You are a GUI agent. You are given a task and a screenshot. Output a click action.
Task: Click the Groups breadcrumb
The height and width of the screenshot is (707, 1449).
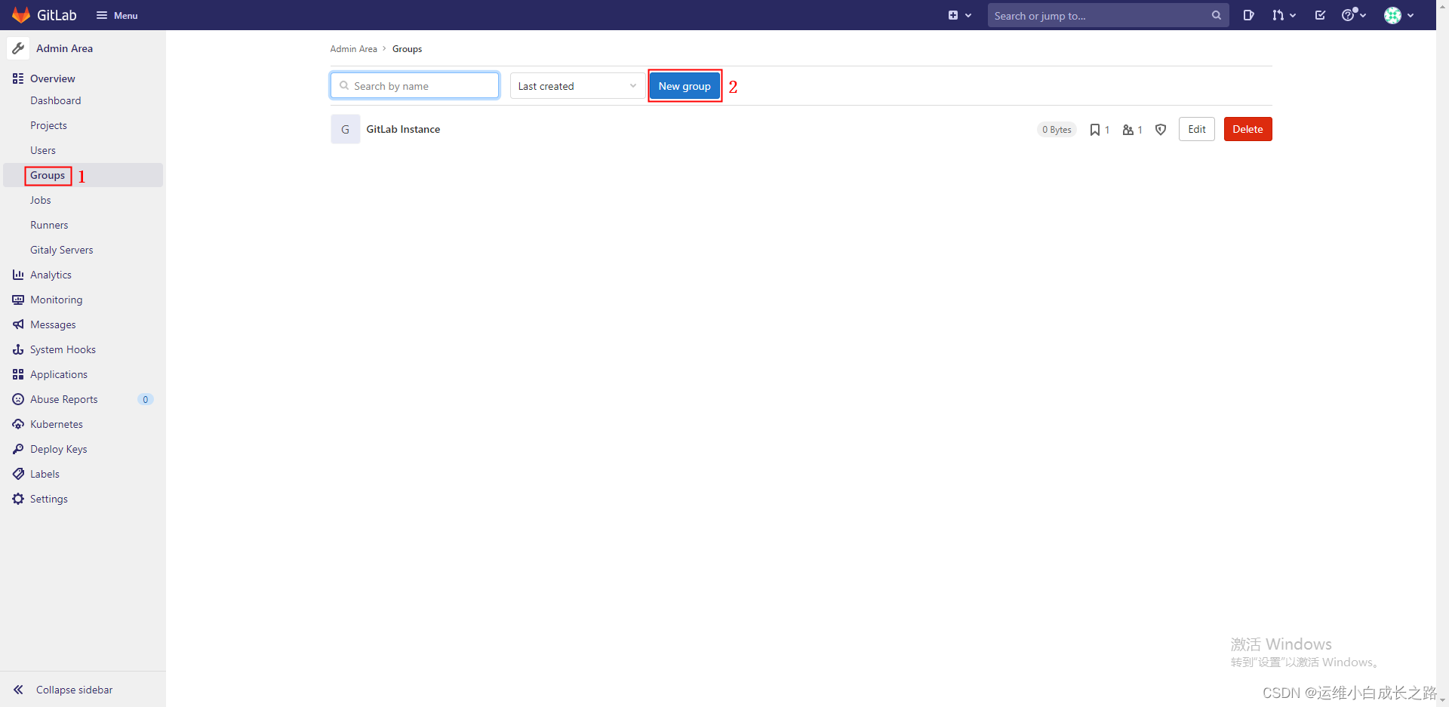pyautogui.click(x=407, y=49)
